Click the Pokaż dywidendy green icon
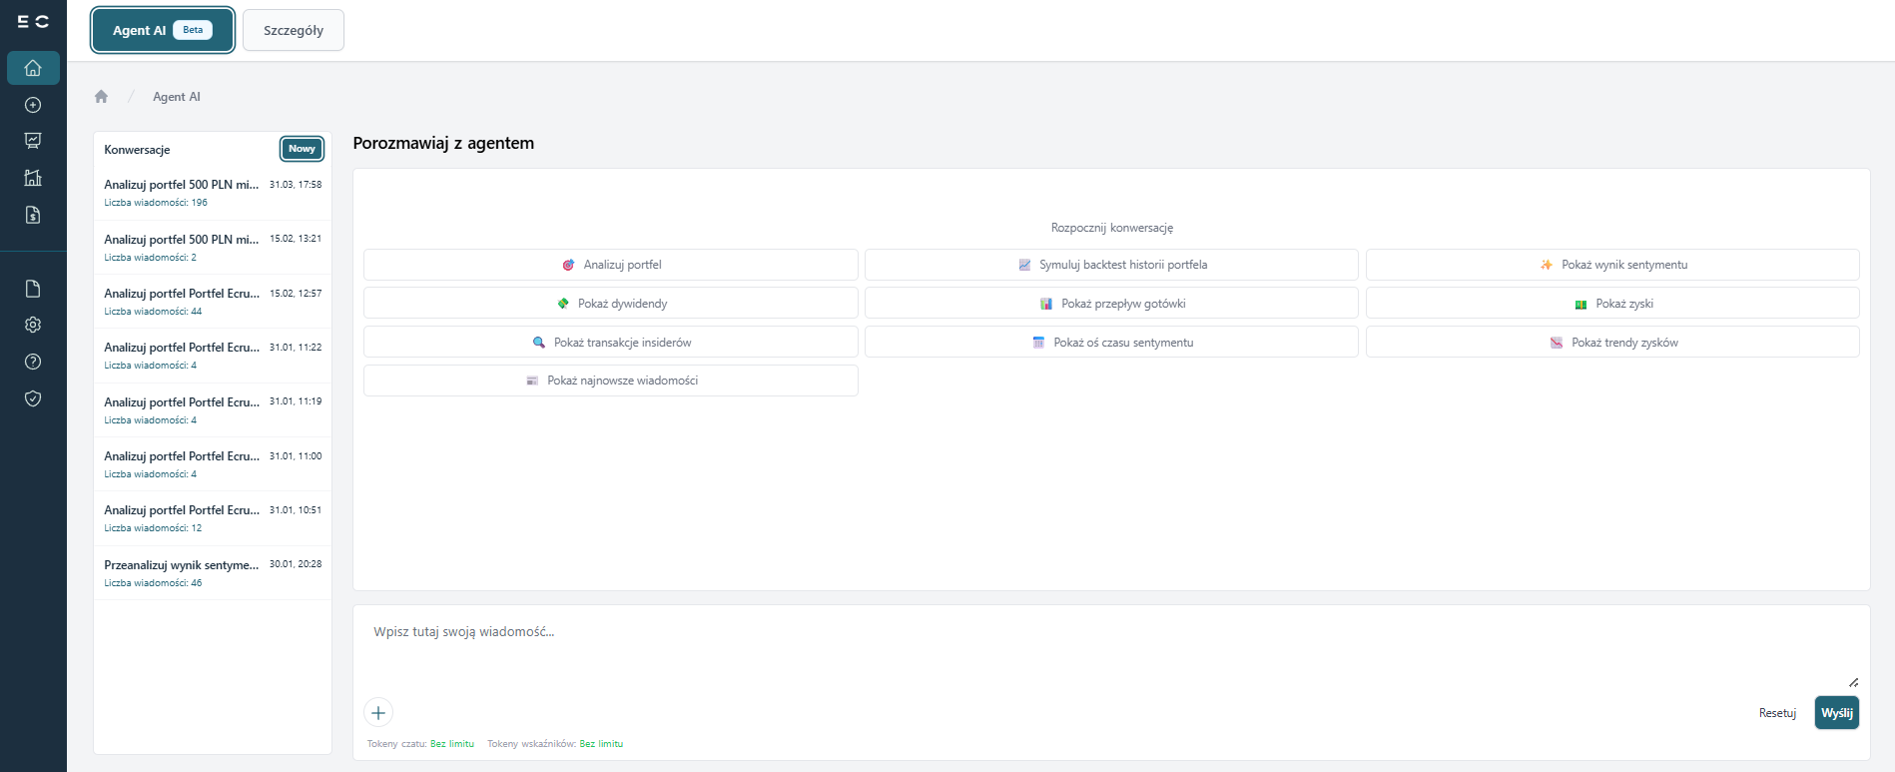The height and width of the screenshot is (772, 1895). pyautogui.click(x=563, y=304)
